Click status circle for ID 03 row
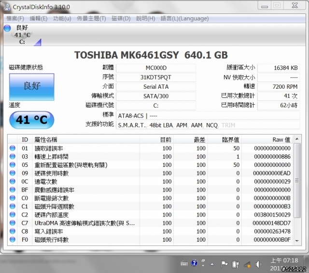Viewport: 309px width, 273px height. point(13,156)
